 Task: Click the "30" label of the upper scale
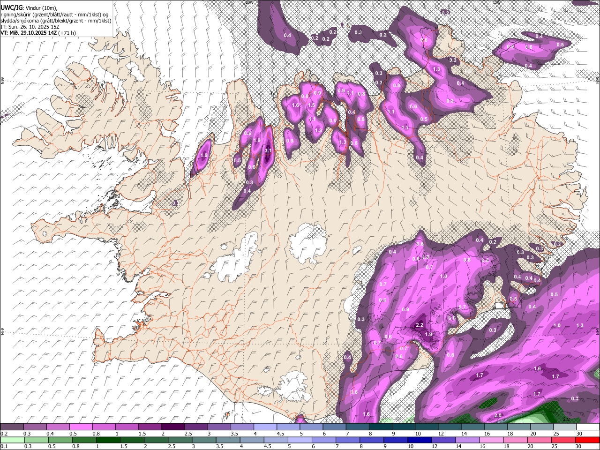[x=579, y=434]
